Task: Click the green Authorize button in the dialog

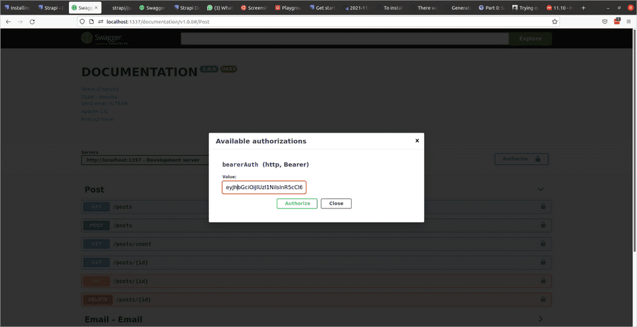Action: click(297, 204)
